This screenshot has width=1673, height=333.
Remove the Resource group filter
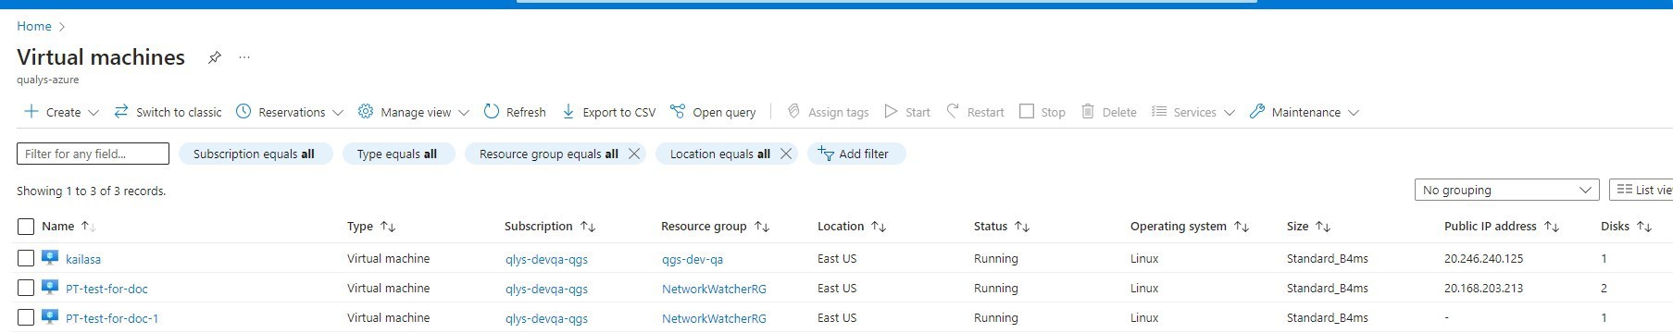(x=634, y=154)
